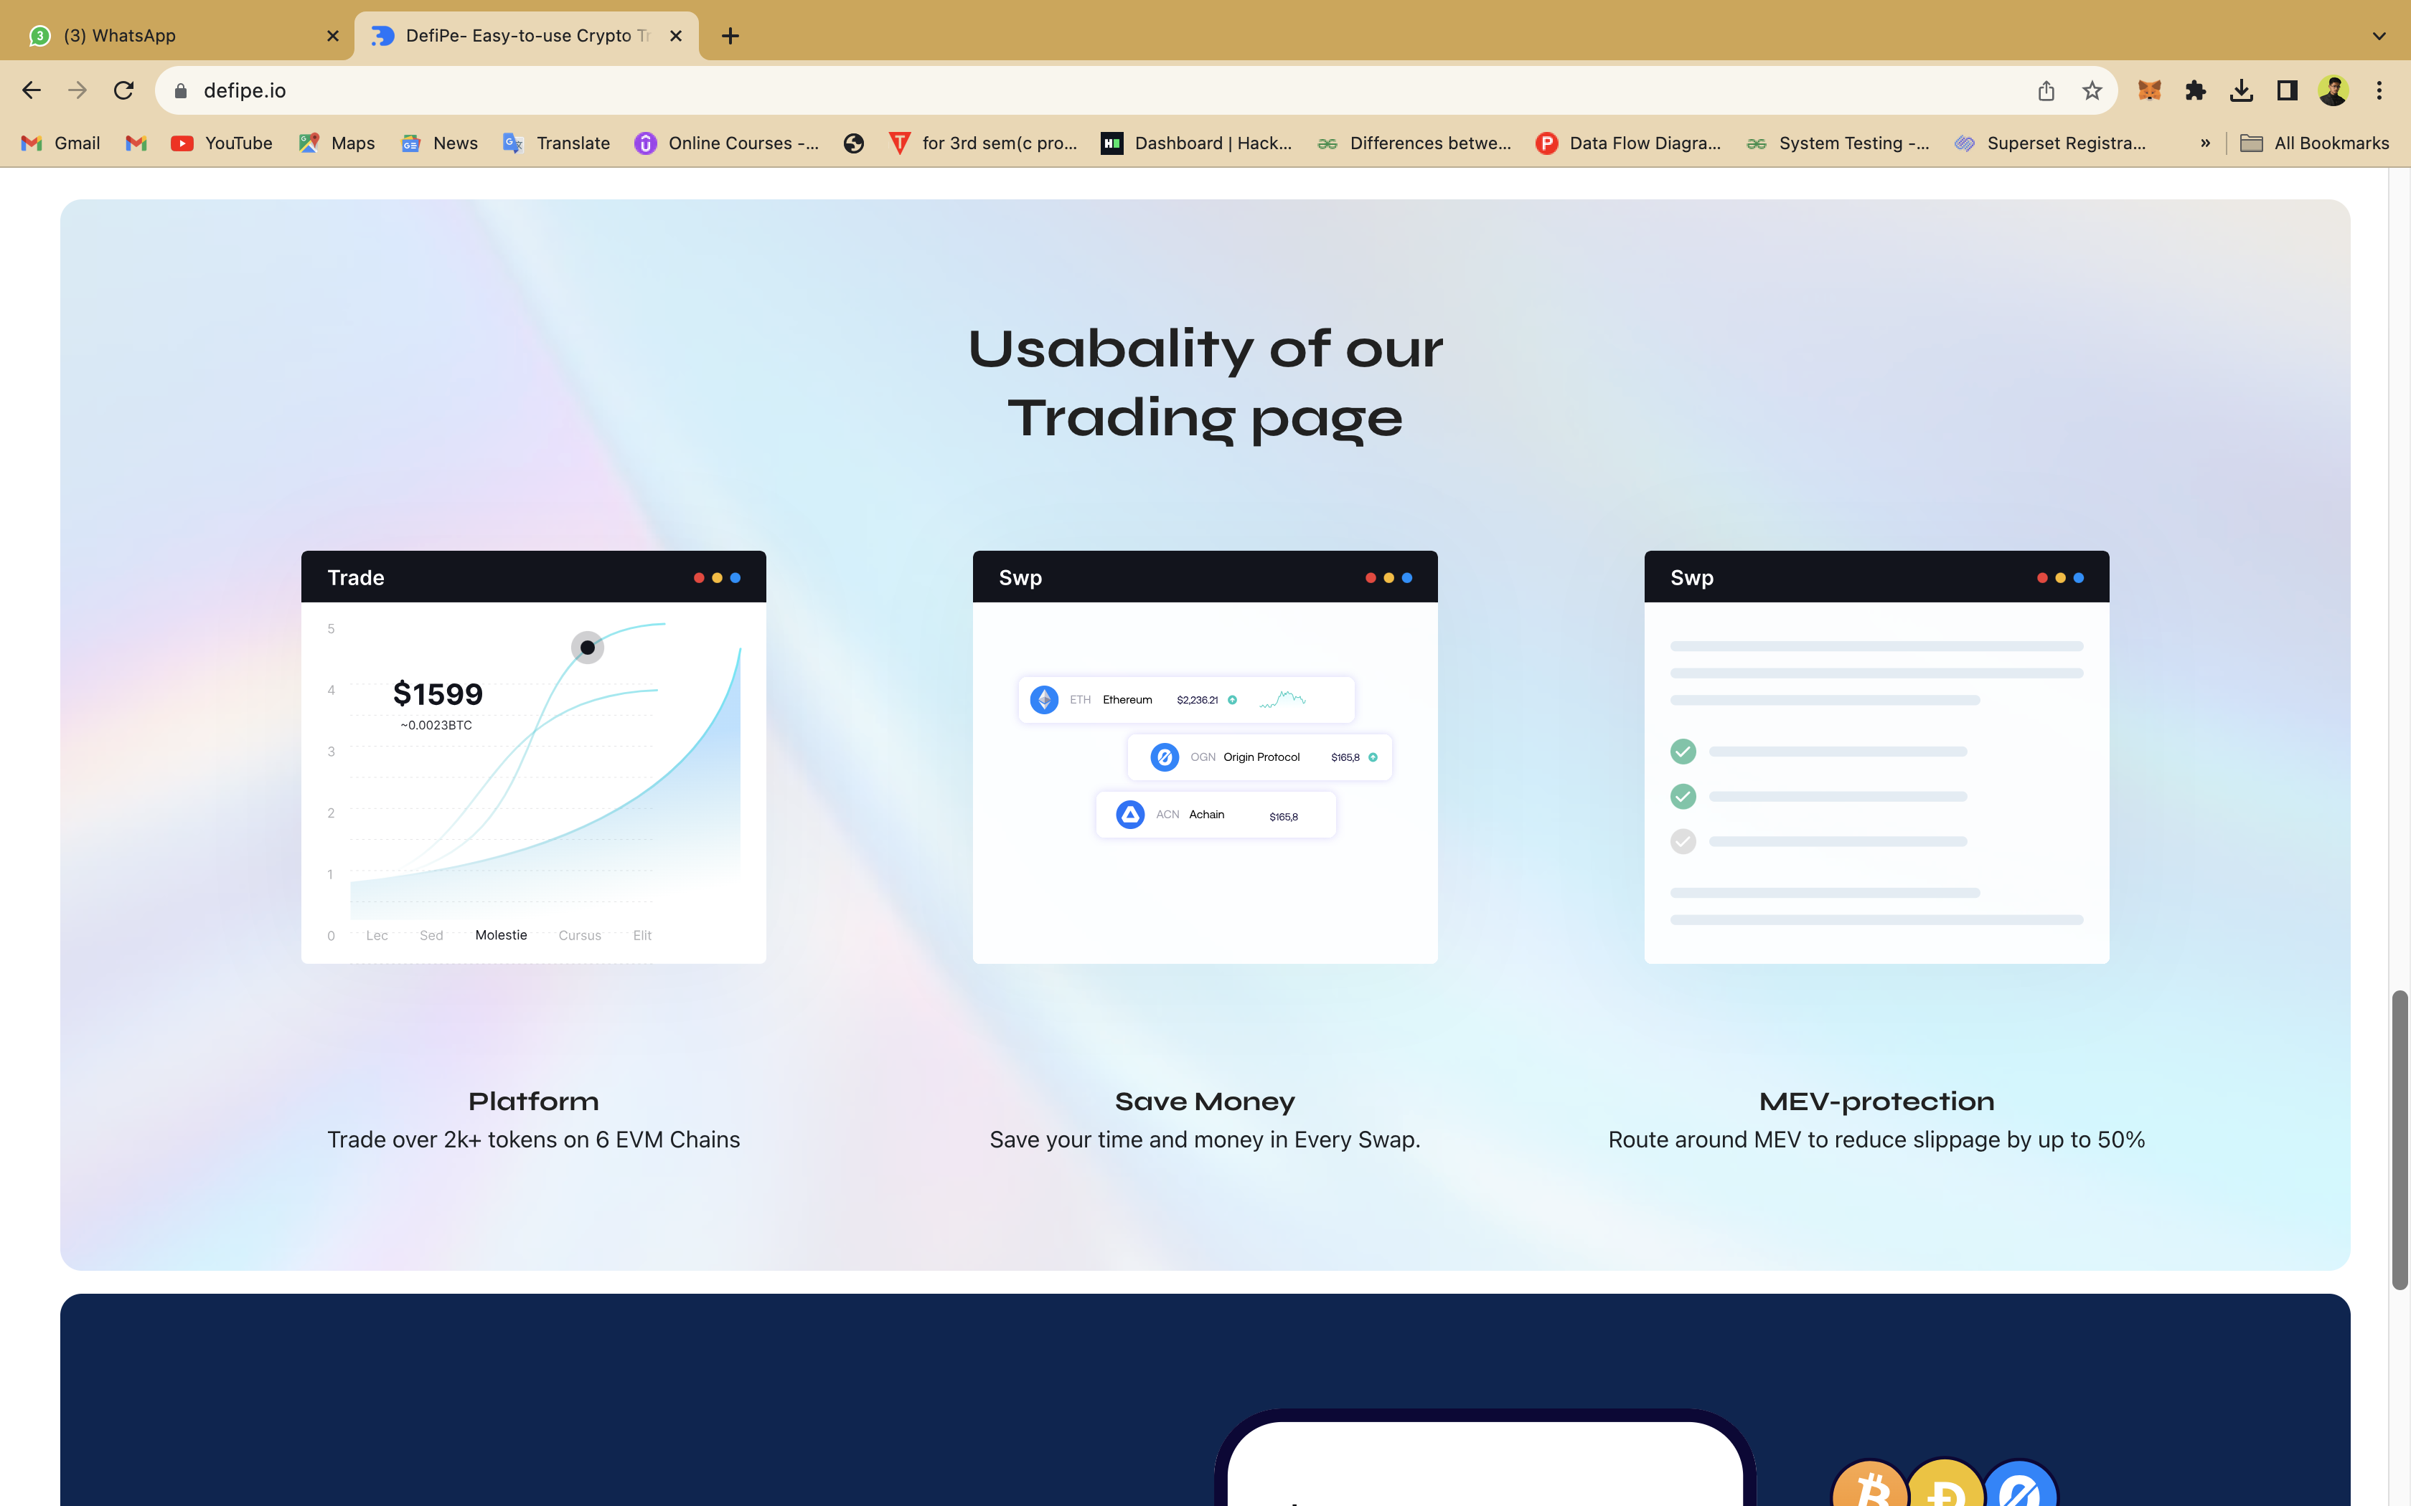Click the Achain token icon
The image size is (2411, 1506).
1129,815
